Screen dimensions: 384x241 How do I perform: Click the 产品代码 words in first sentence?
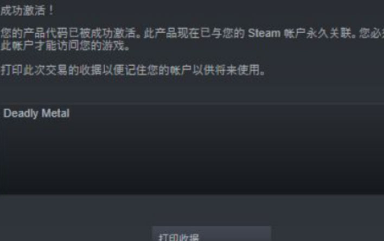[x=46, y=33]
